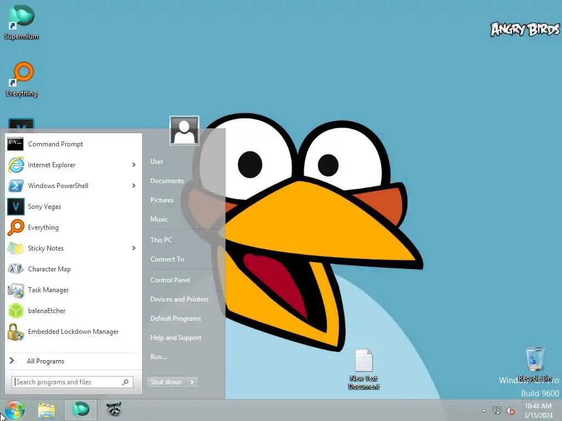Open the Supermium desktop shortcut
The height and width of the screenshot is (421, 562).
pyautogui.click(x=21, y=21)
